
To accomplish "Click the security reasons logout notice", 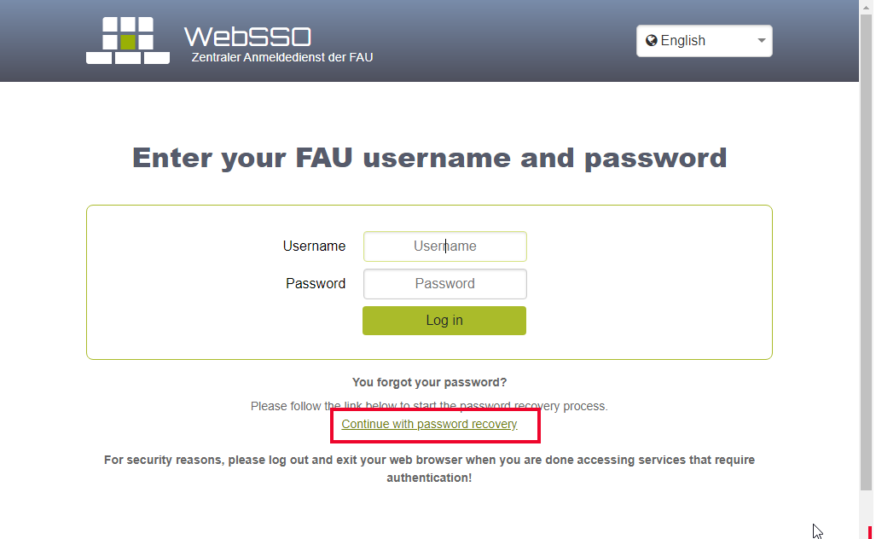I will pos(429,468).
